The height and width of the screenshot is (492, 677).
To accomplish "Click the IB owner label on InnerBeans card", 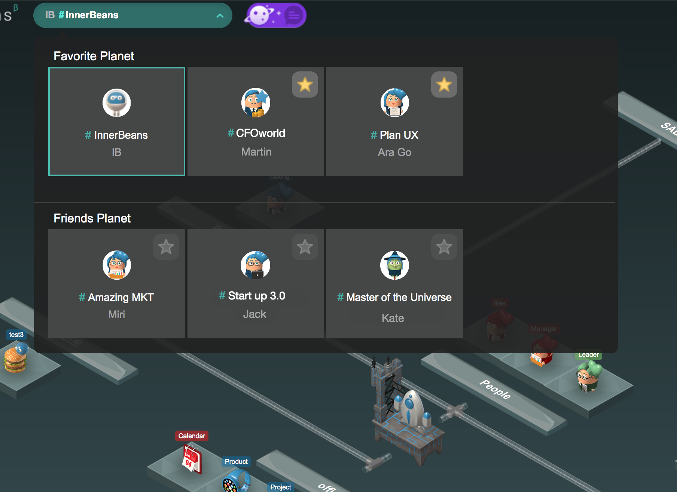I will [x=116, y=152].
